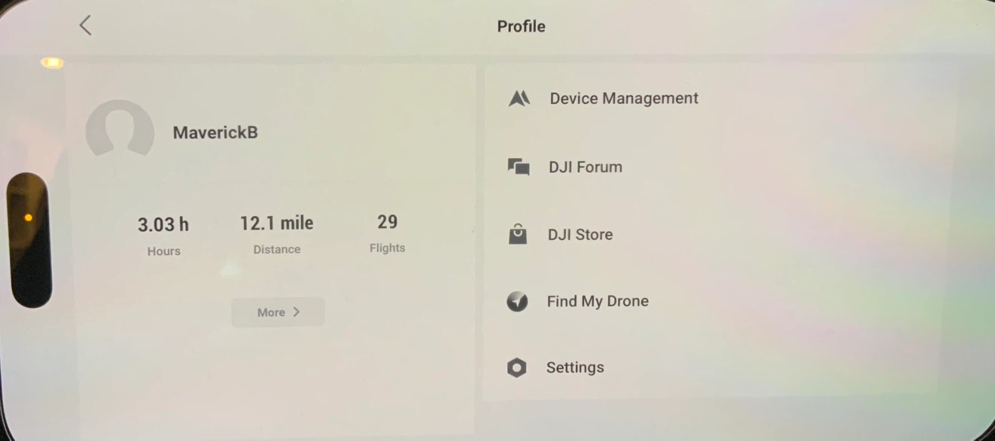Select the MaverickB username
This screenshot has height=441, width=995.
click(215, 132)
